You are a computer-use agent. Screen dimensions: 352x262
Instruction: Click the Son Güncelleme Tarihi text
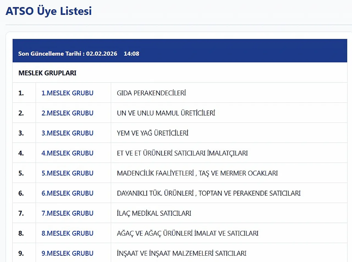tap(79, 54)
